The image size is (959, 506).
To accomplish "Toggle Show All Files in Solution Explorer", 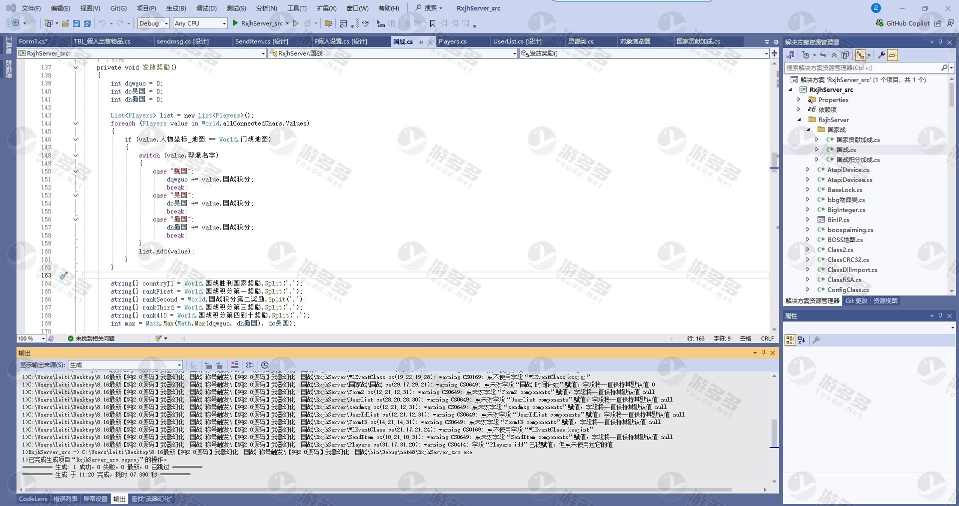I will 845,55.
